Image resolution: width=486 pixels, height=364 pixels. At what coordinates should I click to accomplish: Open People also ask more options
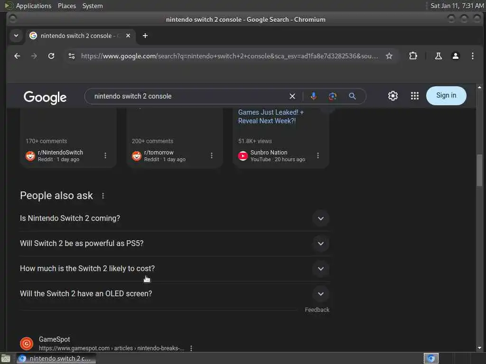(x=103, y=196)
